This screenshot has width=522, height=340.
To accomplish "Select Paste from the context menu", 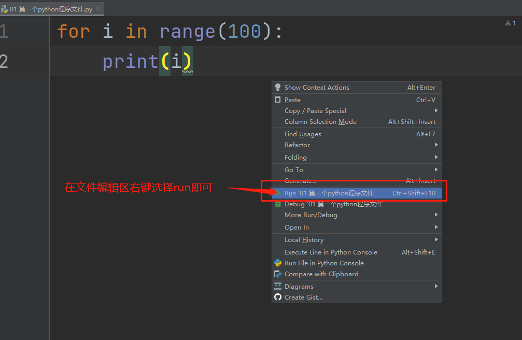I will (x=357, y=100).
